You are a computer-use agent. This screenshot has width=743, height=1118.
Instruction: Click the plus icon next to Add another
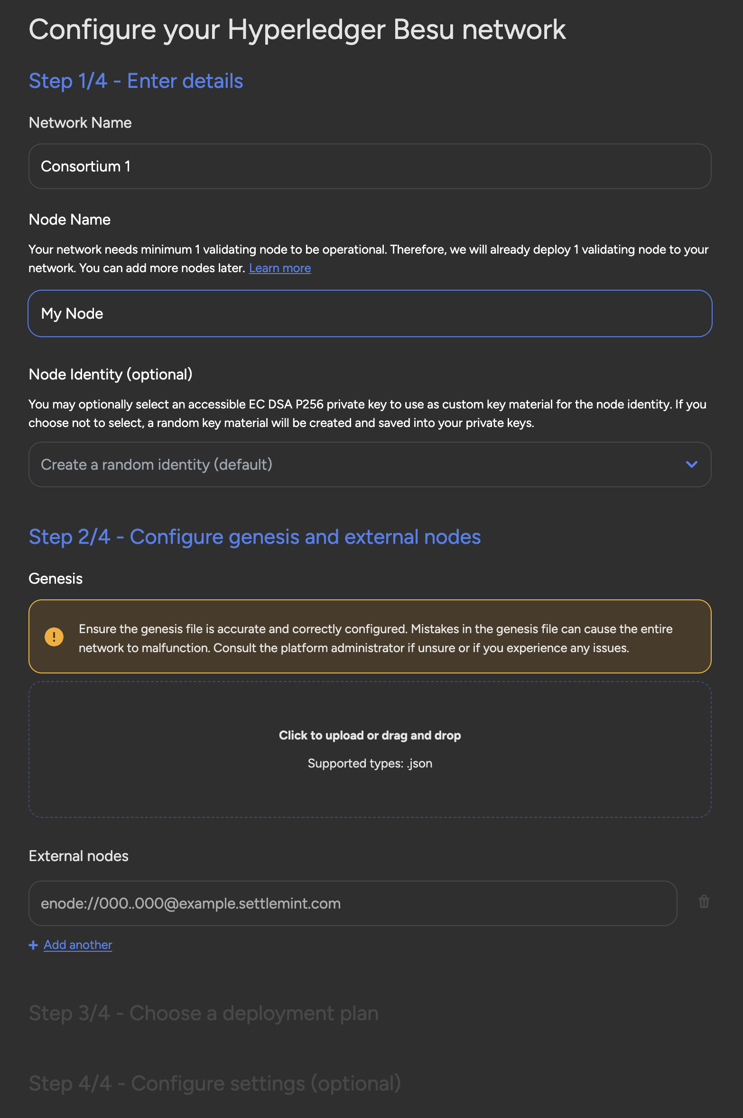33,945
